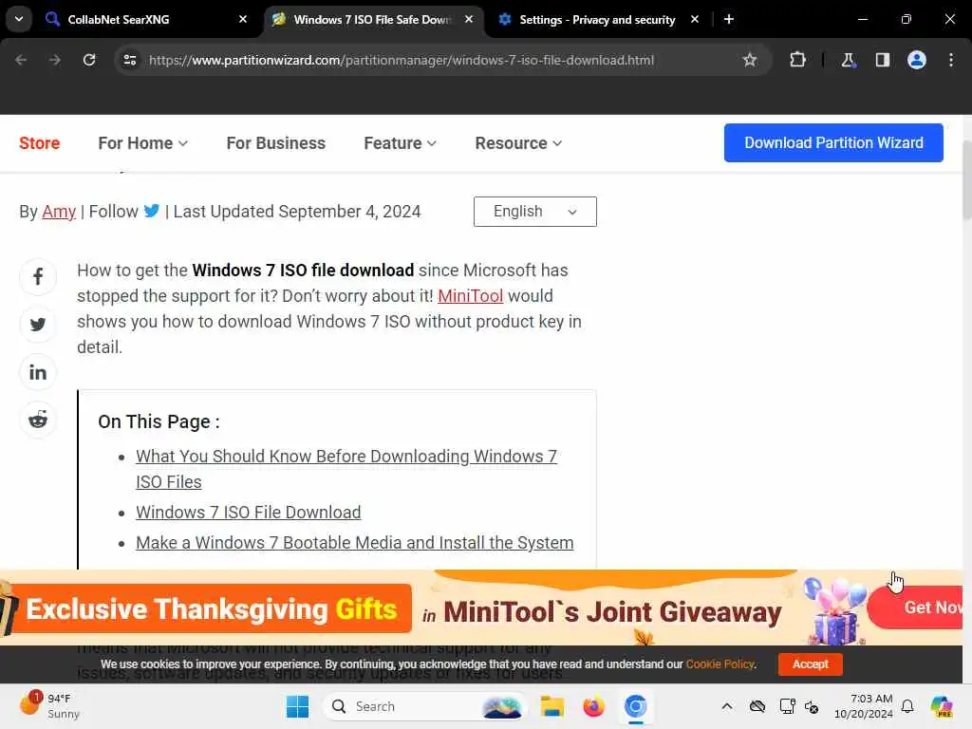Expand the Feature menu
This screenshot has height=729, width=972.
point(400,143)
